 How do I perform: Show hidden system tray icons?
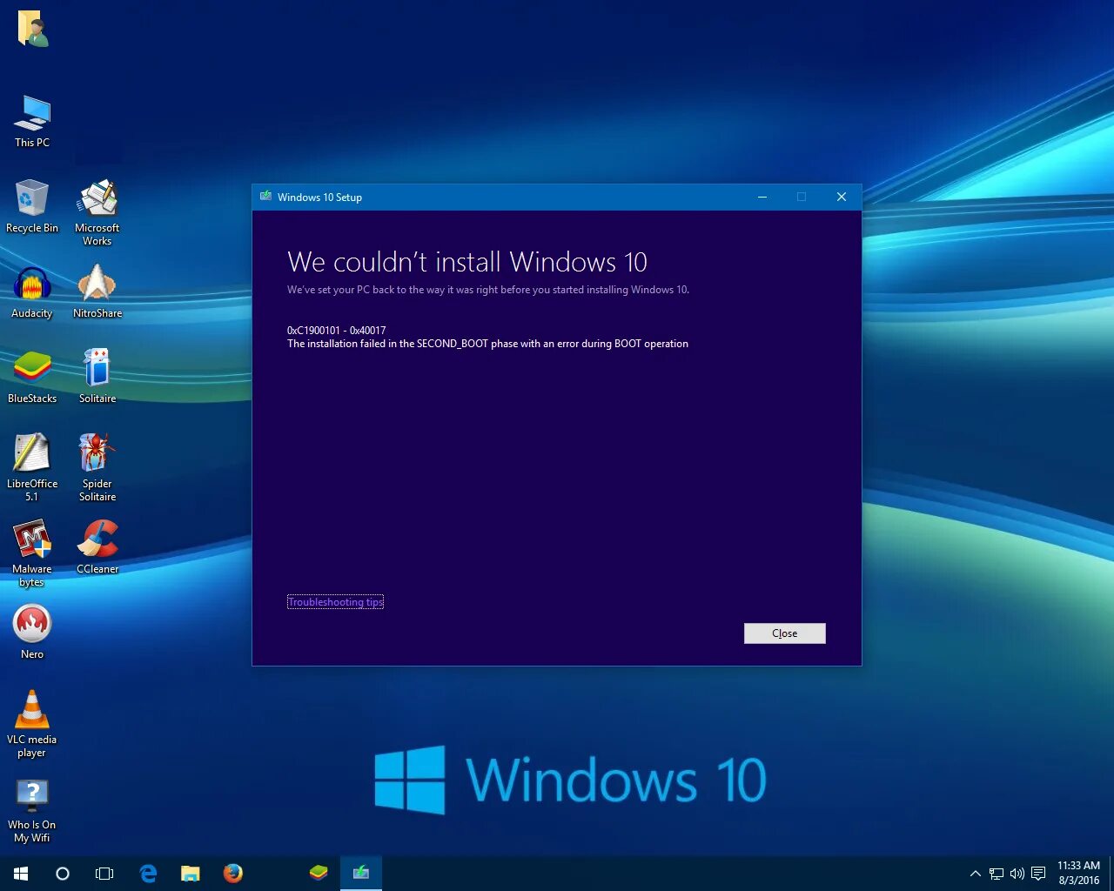[x=976, y=874]
